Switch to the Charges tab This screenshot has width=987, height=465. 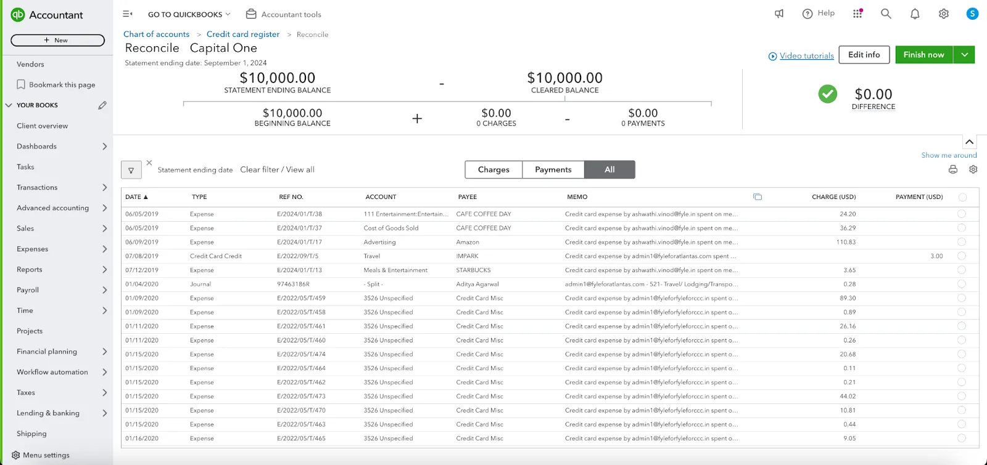[x=493, y=170]
